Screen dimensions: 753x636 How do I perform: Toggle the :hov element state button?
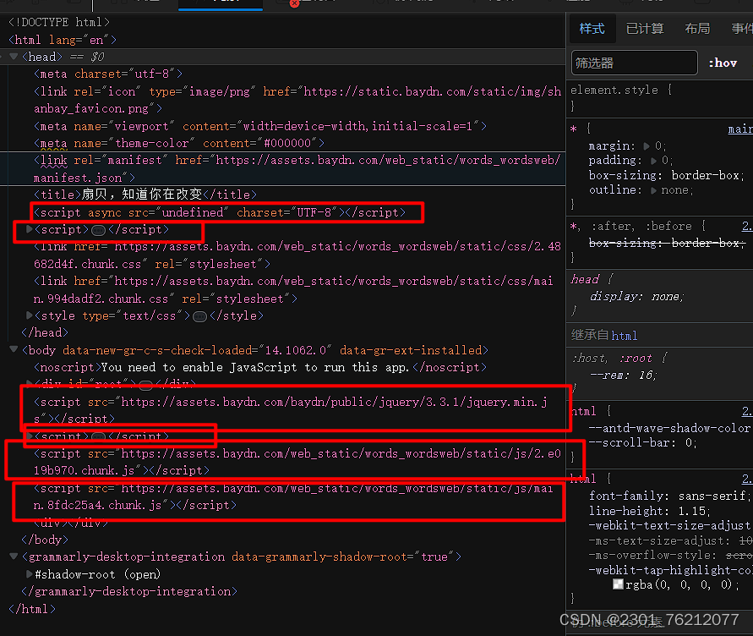pos(723,63)
